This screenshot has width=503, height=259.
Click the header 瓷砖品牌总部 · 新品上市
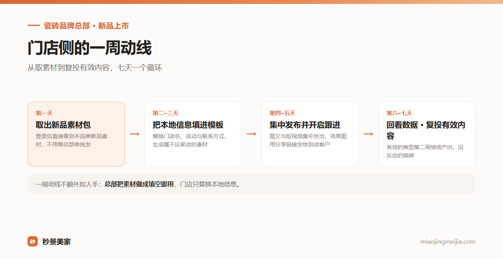86,26
